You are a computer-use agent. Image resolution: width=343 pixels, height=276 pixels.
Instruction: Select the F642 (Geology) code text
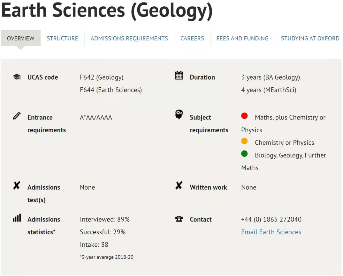[102, 77]
